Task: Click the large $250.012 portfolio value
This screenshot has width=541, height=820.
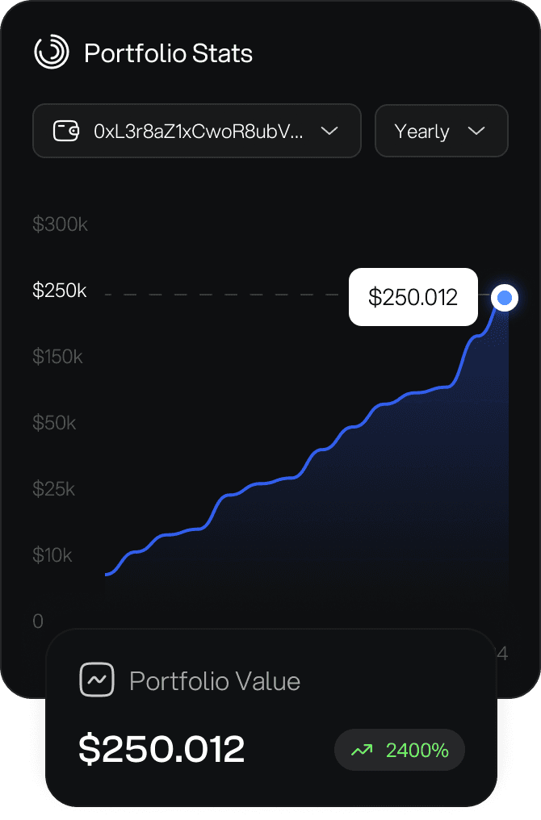Action: pyautogui.click(x=161, y=750)
